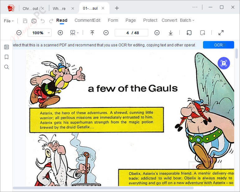Open the 100% zoom level dropdown
240x192 pixels.
point(40,33)
